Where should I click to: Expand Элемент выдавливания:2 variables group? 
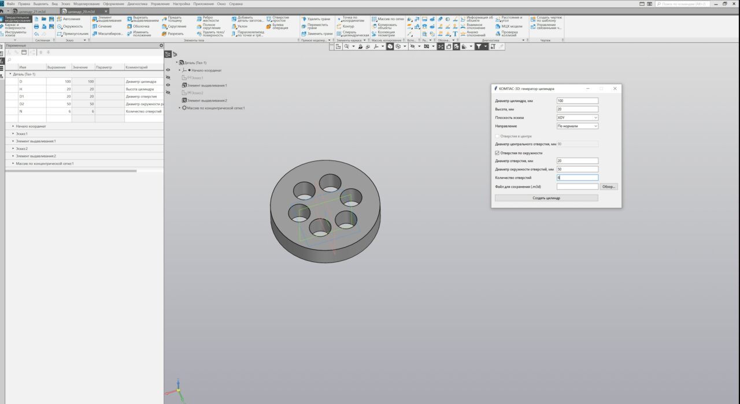[x=13, y=156]
